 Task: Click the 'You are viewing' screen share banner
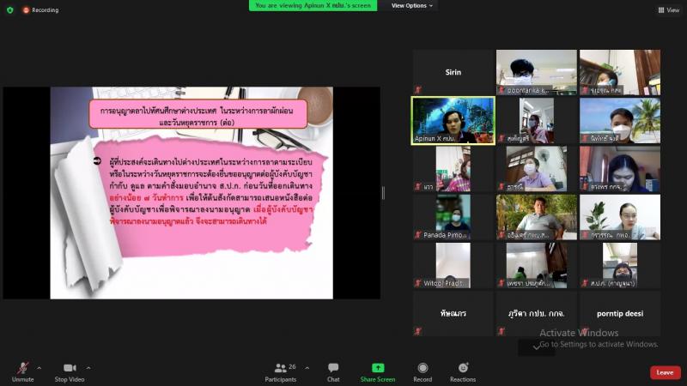(x=313, y=6)
